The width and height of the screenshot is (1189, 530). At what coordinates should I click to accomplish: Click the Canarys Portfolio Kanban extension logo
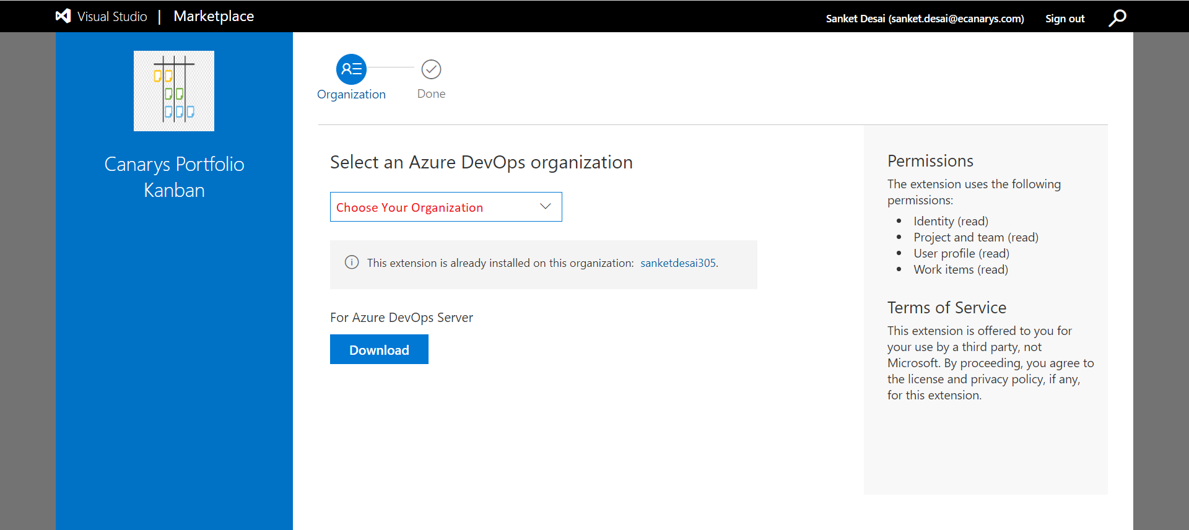174,91
